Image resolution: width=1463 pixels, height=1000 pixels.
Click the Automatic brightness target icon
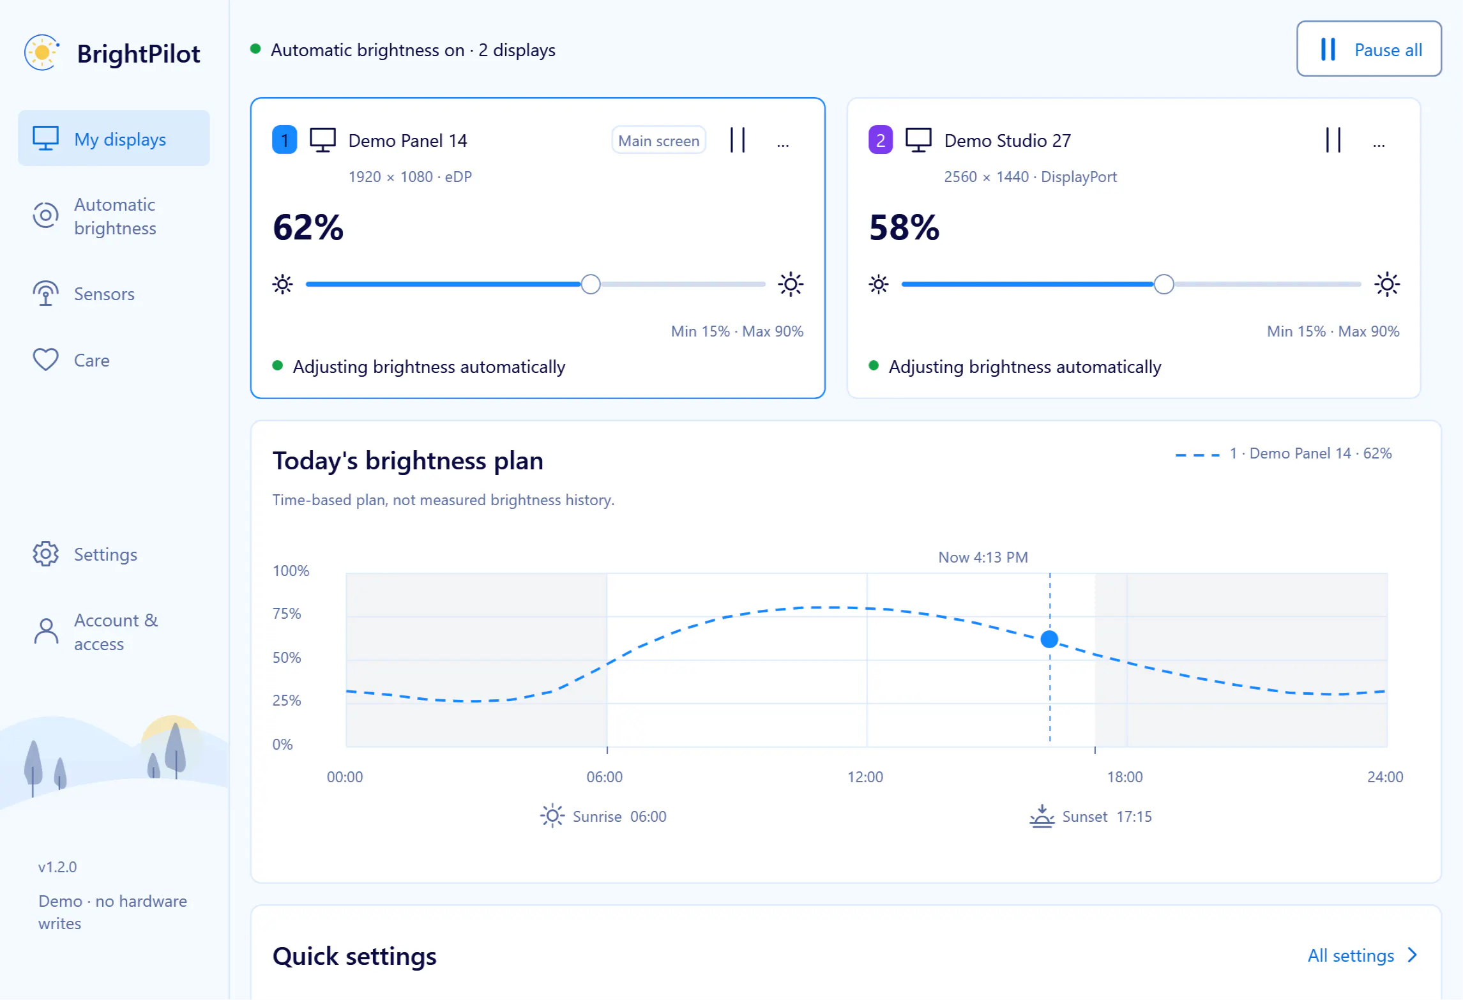click(45, 216)
